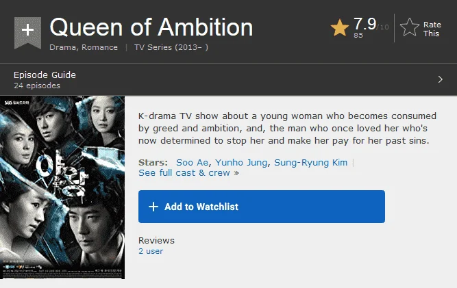Expand the Episode Guide chevron arrow
The height and width of the screenshot is (288, 457).
point(440,79)
